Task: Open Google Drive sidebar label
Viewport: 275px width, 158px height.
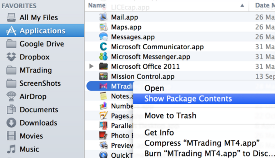Action: coord(42,44)
